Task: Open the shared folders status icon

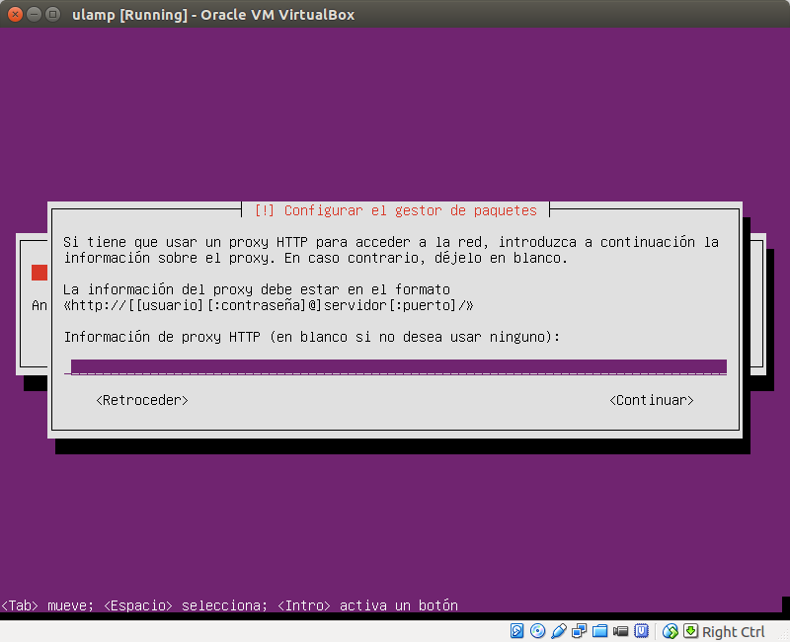Action: pos(600,631)
